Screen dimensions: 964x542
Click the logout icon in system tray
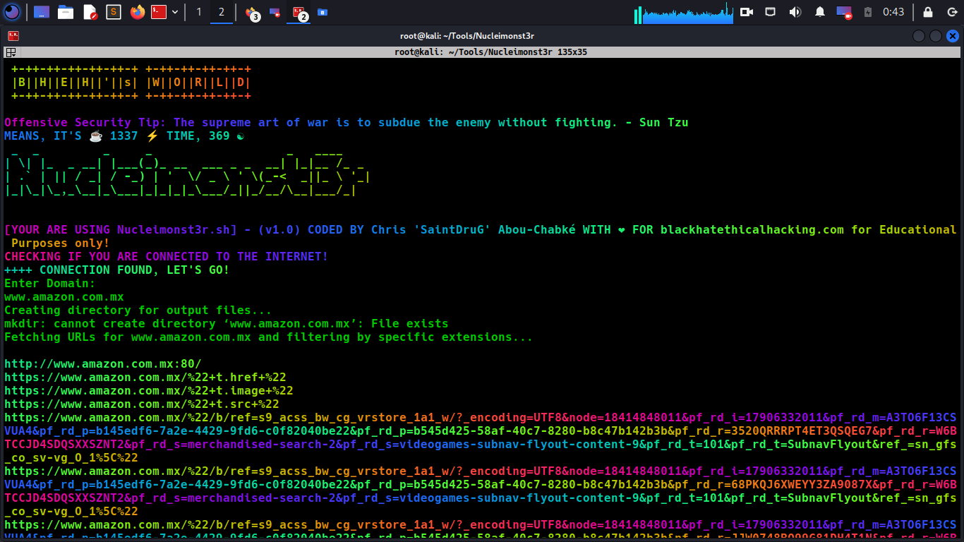(952, 12)
